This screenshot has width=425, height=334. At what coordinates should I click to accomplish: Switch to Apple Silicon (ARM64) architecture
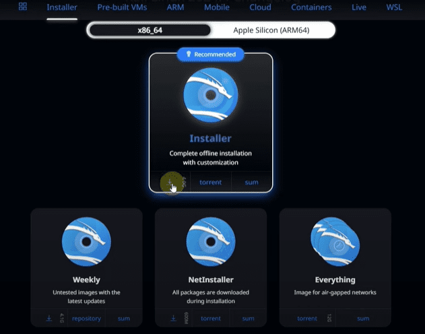coord(272,30)
